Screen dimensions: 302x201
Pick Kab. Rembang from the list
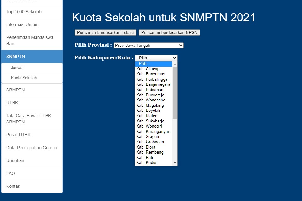[154, 152]
